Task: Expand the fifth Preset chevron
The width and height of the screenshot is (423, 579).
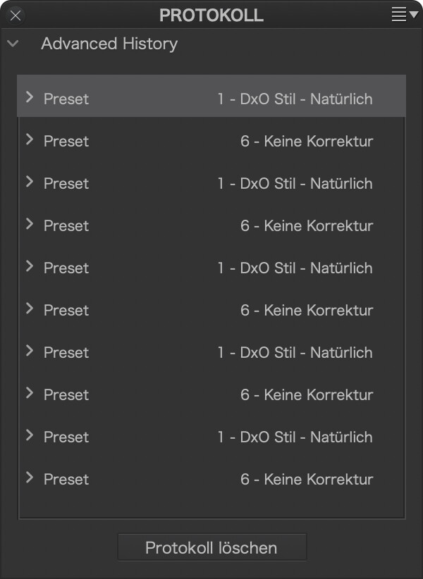Action: pyautogui.click(x=30, y=266)
